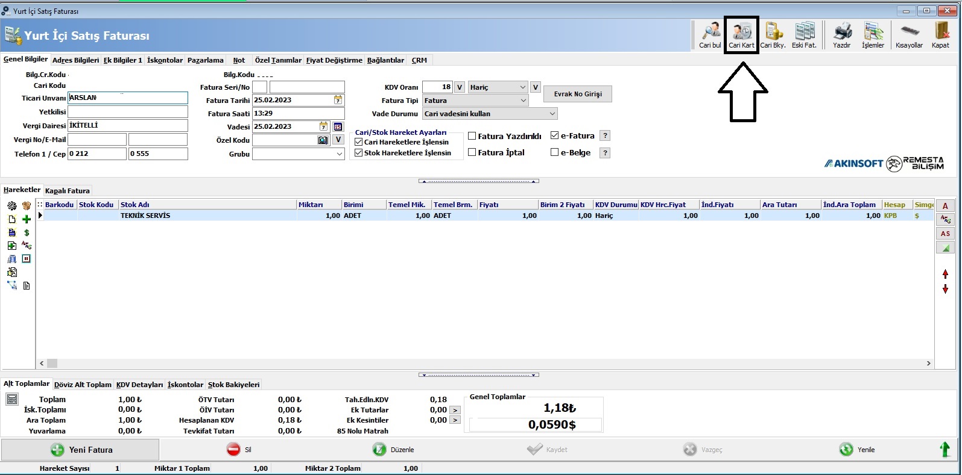Click the AS button right of grid
Viewport: 962px width, 475px height.
coord(945,234)
